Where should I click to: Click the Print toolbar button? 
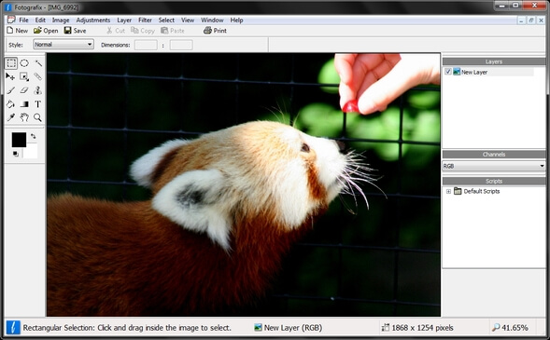(x=215, y=31)
